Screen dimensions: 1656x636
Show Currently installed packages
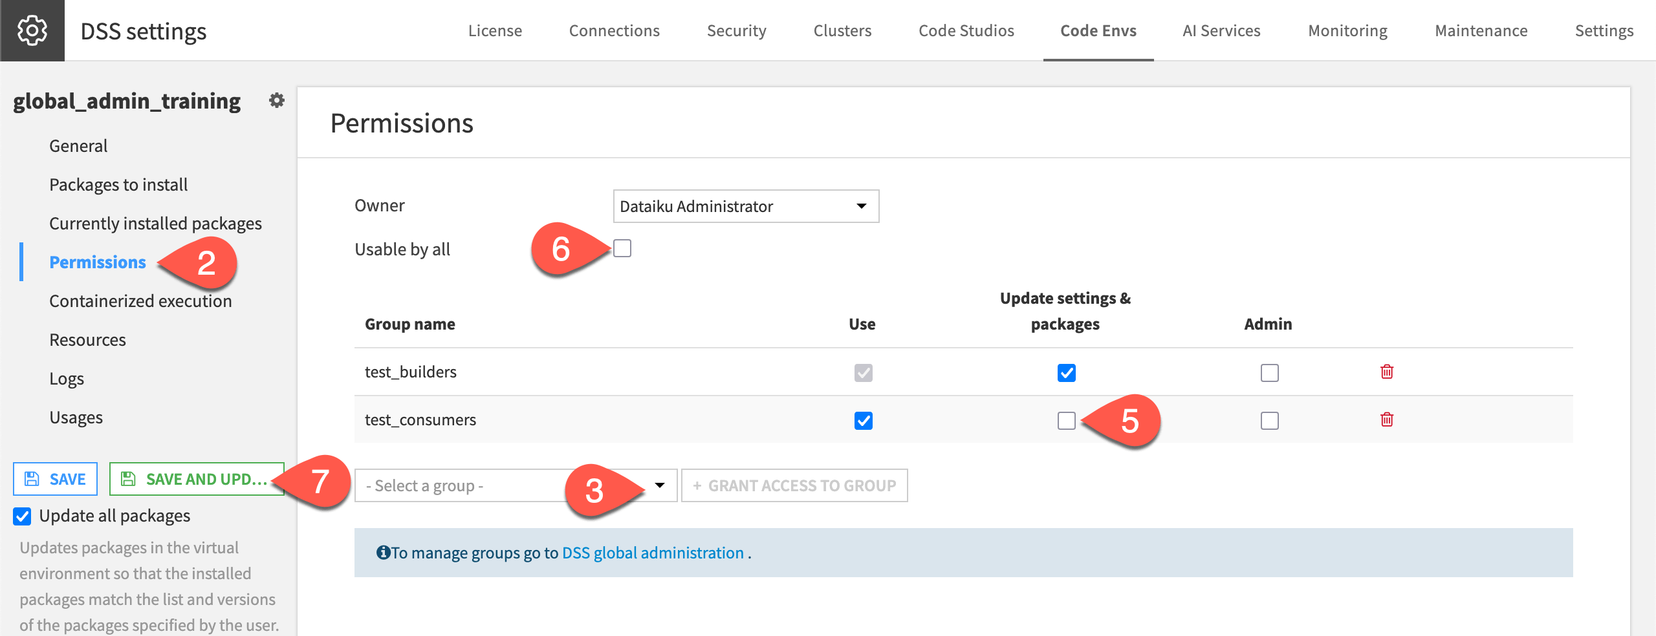click(x=155, y=224)
